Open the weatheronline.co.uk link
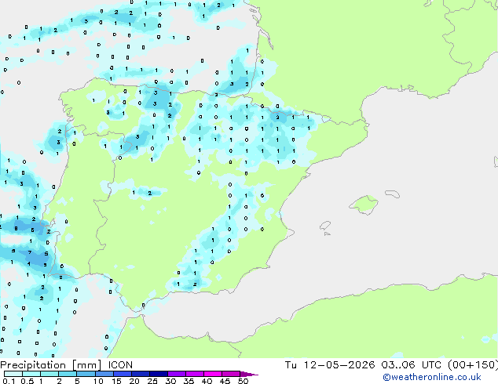The height and width of the screenshot is (384, 498). click(x=432, y=377)
